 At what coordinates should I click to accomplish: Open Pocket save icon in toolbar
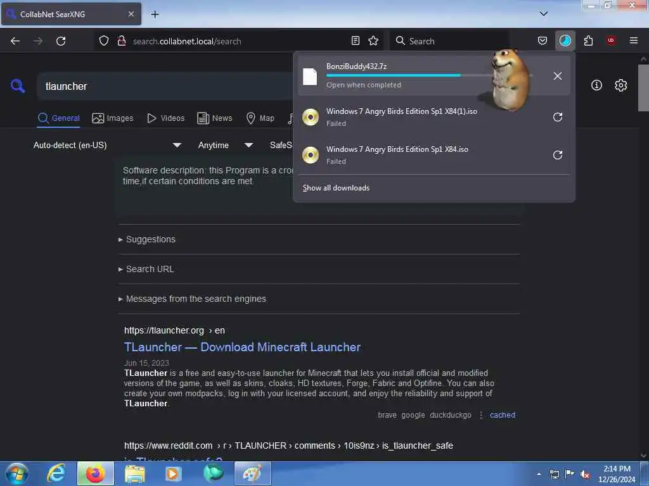pyautogui.click(x=543, y=40)
